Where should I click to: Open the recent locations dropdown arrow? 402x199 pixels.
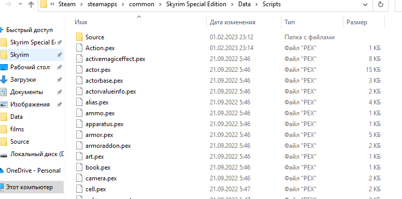point(21,4)
